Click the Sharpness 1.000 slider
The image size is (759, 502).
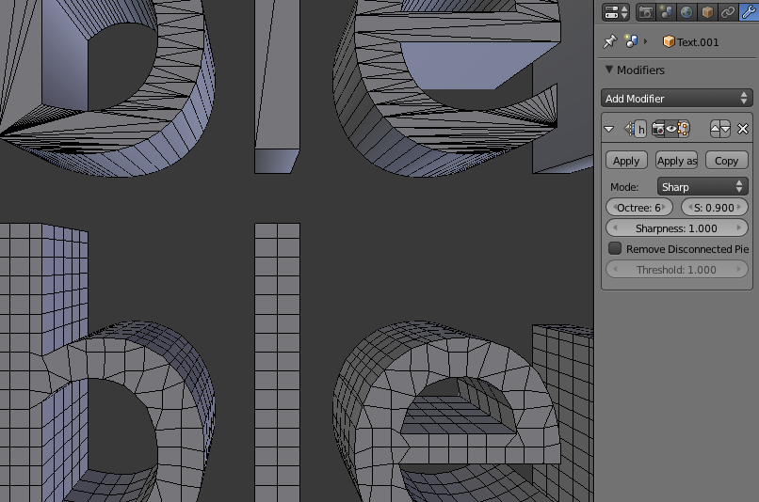(x=677, y=228)
